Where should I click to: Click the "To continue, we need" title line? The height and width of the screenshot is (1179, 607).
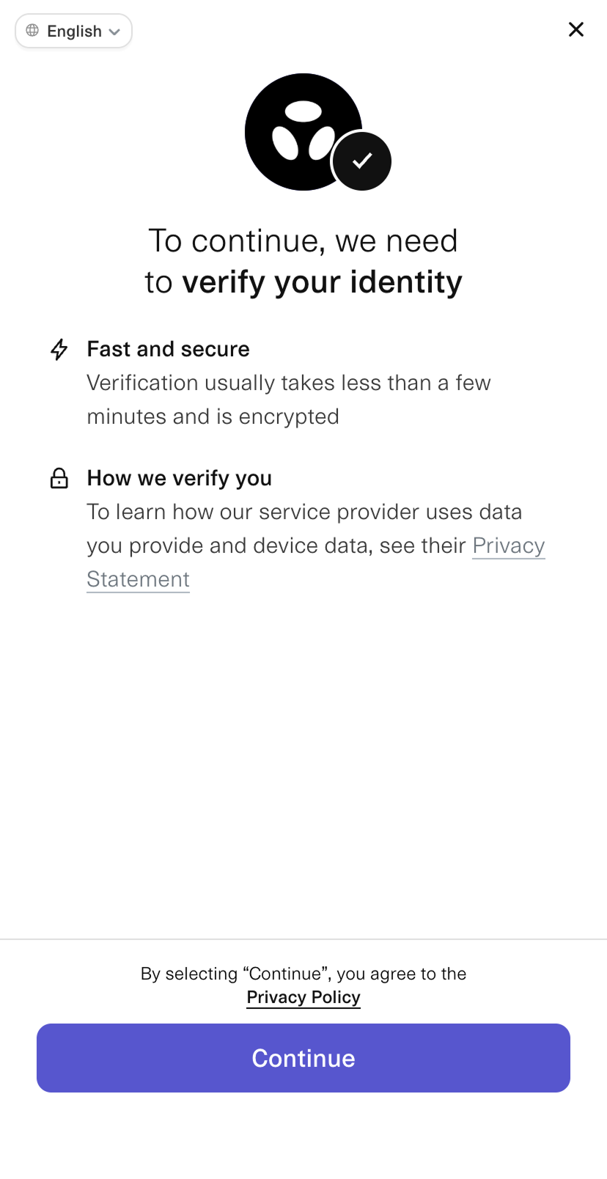(303, 241)
